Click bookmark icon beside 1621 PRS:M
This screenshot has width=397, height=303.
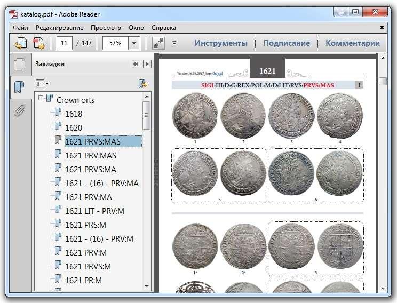(x=58, y=223)
